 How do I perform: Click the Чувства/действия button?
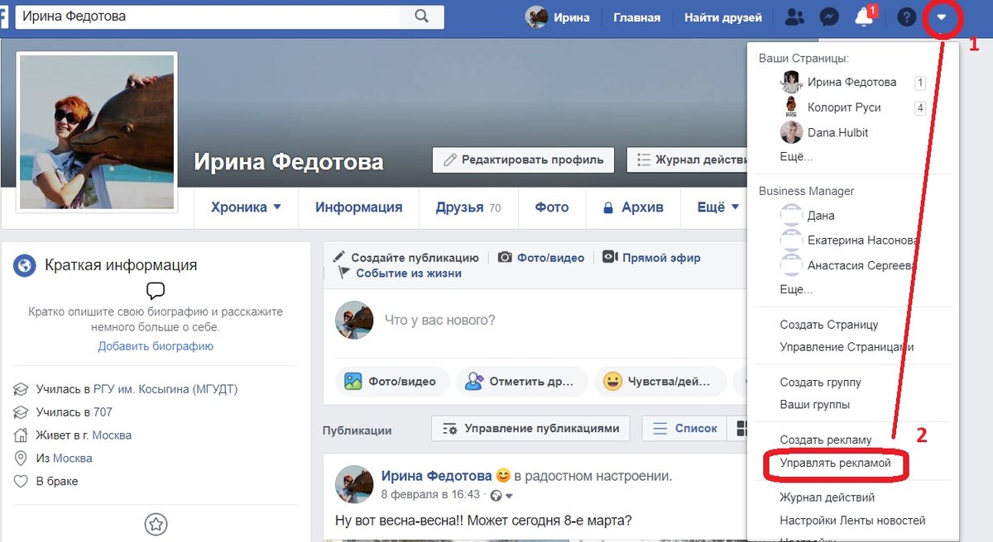click(660, 382)
